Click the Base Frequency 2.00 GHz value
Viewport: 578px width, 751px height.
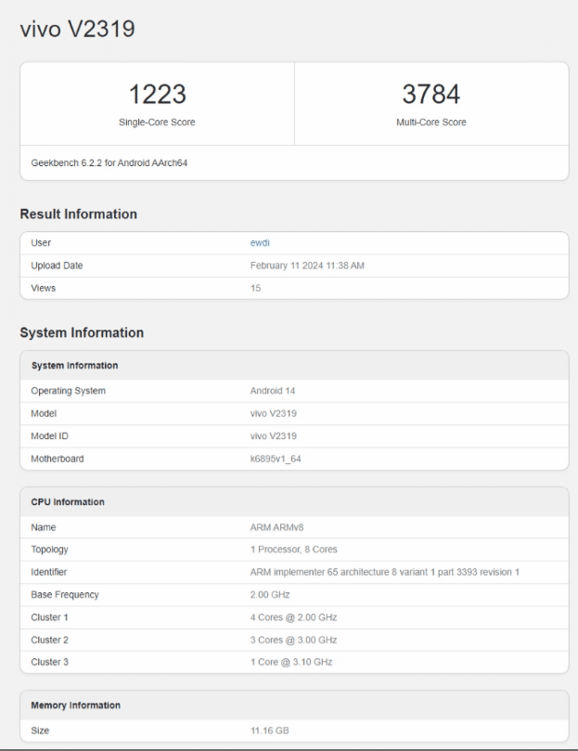click(x=272, y=594)
